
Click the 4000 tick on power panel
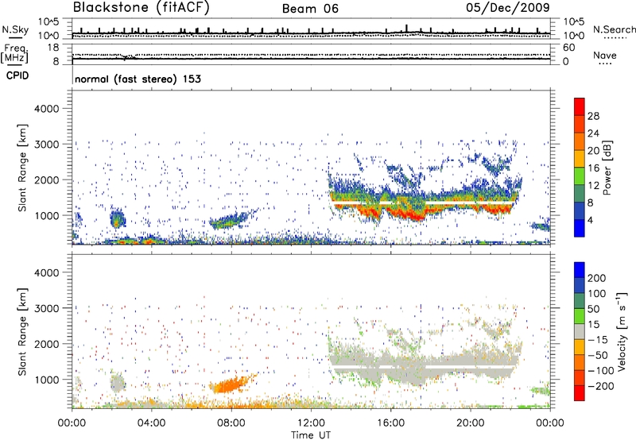coord(47,108)
